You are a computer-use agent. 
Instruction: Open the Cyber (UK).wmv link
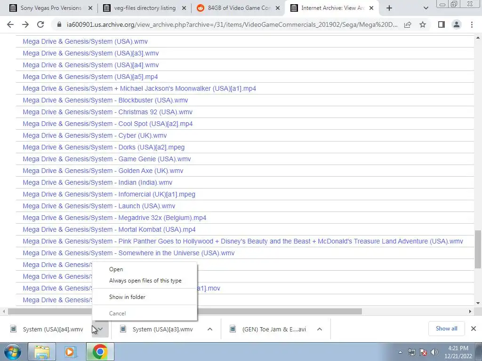click(x=95, y=136)
